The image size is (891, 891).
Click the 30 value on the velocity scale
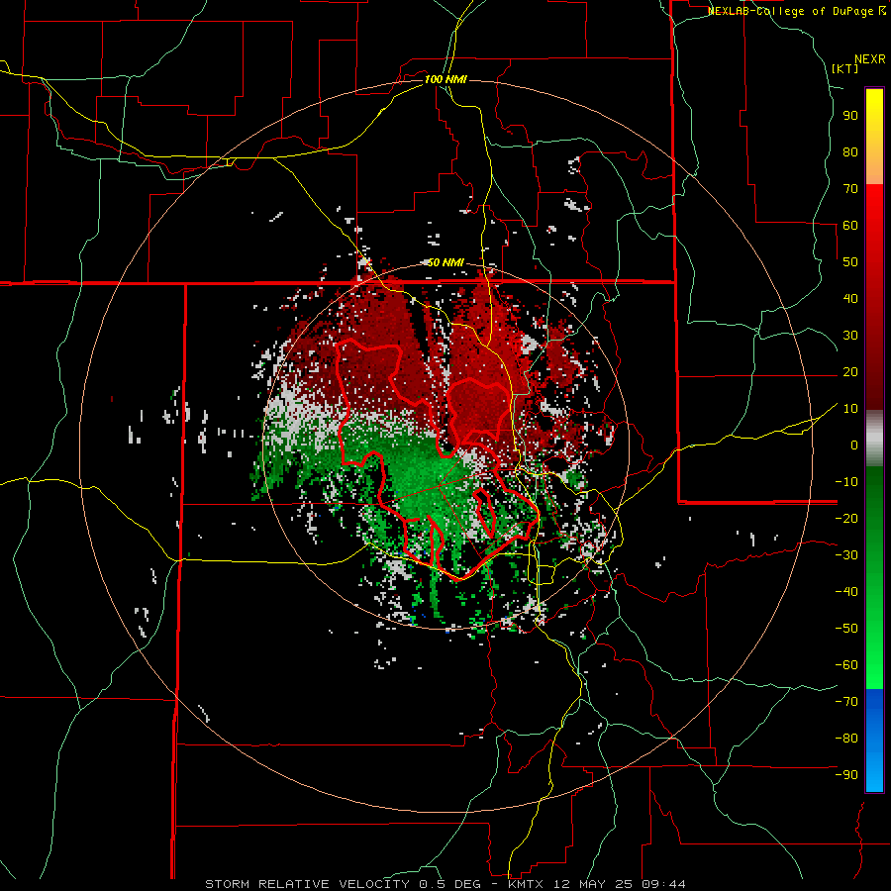850,336
